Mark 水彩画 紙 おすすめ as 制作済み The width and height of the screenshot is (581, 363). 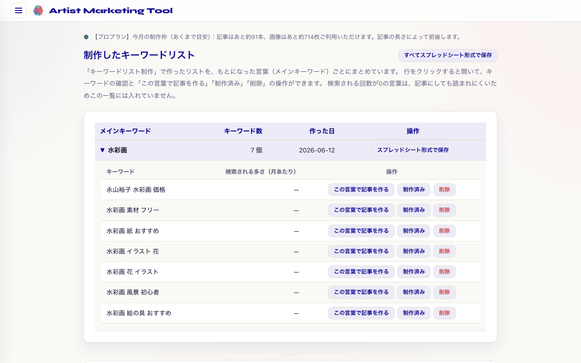pos(414,231)
